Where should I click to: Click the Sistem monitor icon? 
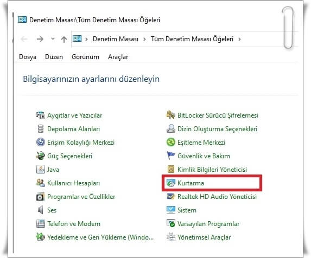pos(171,210)
